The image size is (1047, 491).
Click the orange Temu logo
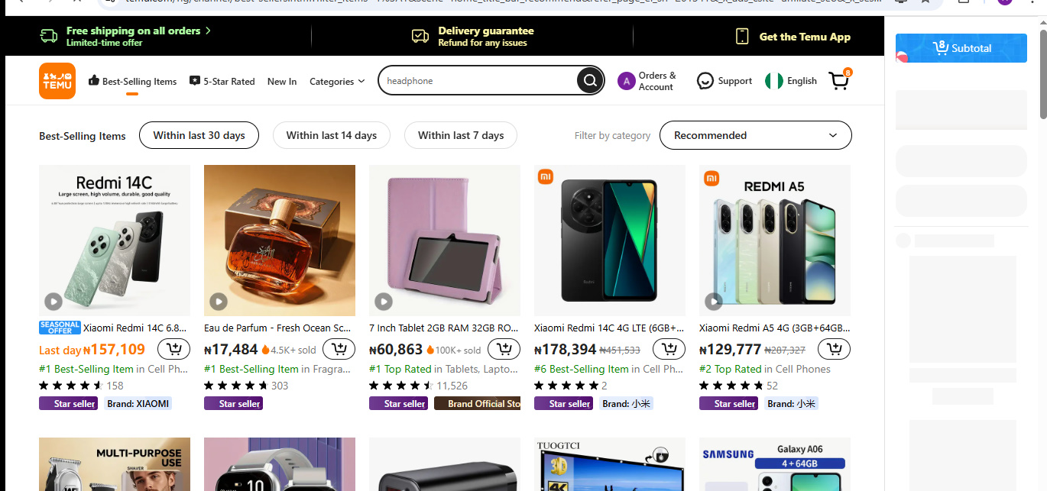tap(57, 81)
